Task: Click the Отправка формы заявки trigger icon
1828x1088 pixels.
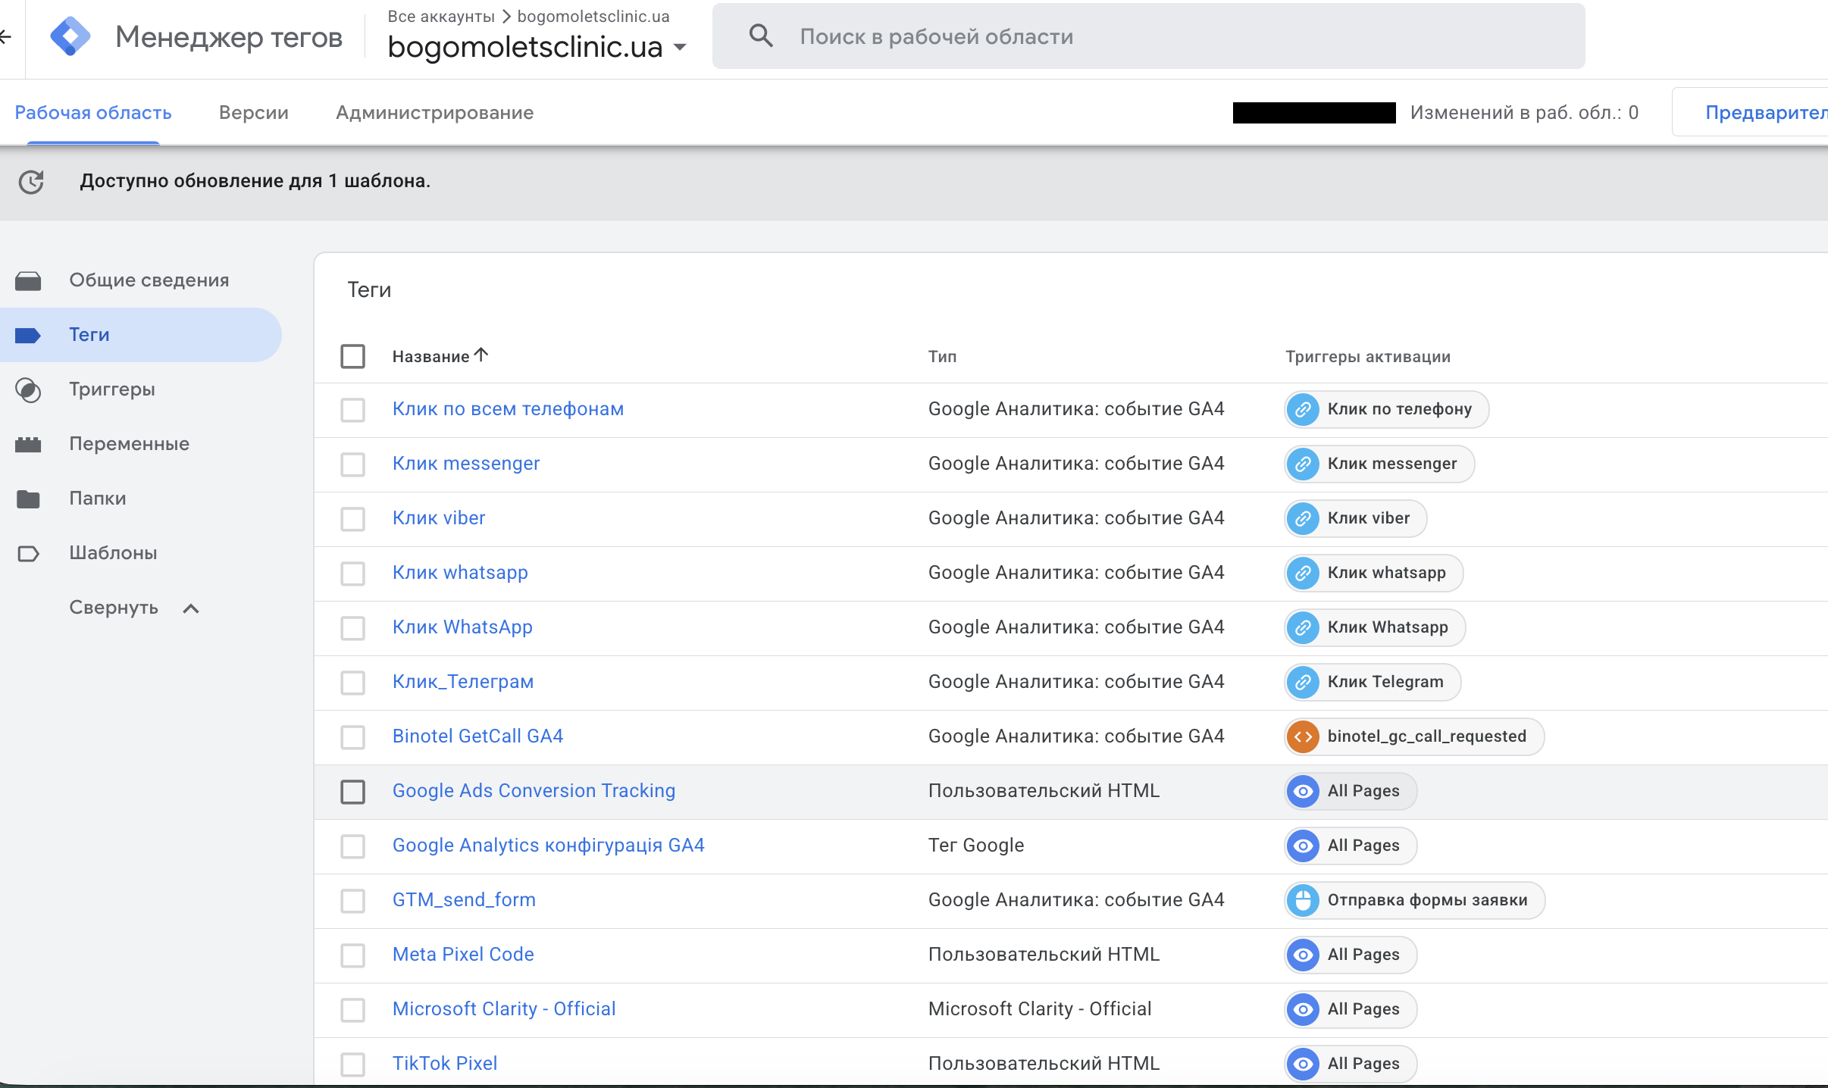Action: [x=1303, y=900]
